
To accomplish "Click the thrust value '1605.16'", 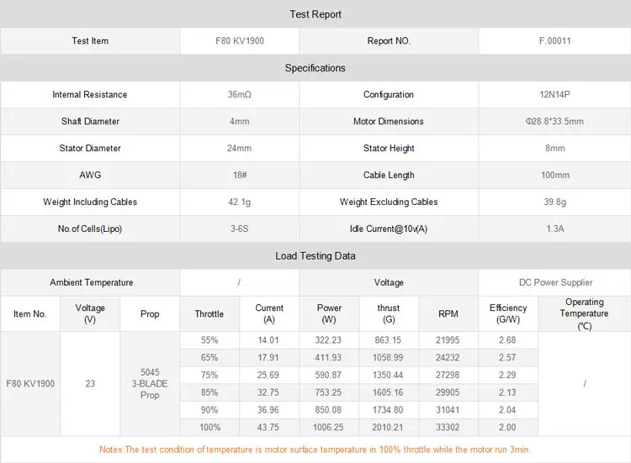I will [388, 392].
